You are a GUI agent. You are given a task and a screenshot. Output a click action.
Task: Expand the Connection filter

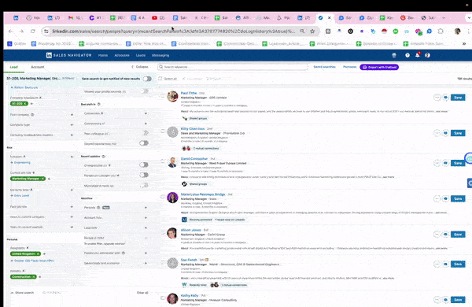click(146, 113)
